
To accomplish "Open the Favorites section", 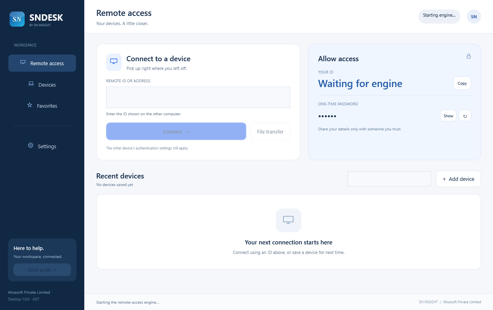I will [42, 106].
